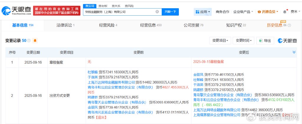
Task: Open 于淑英 link in 变更前 column
Action: point(93,77)
